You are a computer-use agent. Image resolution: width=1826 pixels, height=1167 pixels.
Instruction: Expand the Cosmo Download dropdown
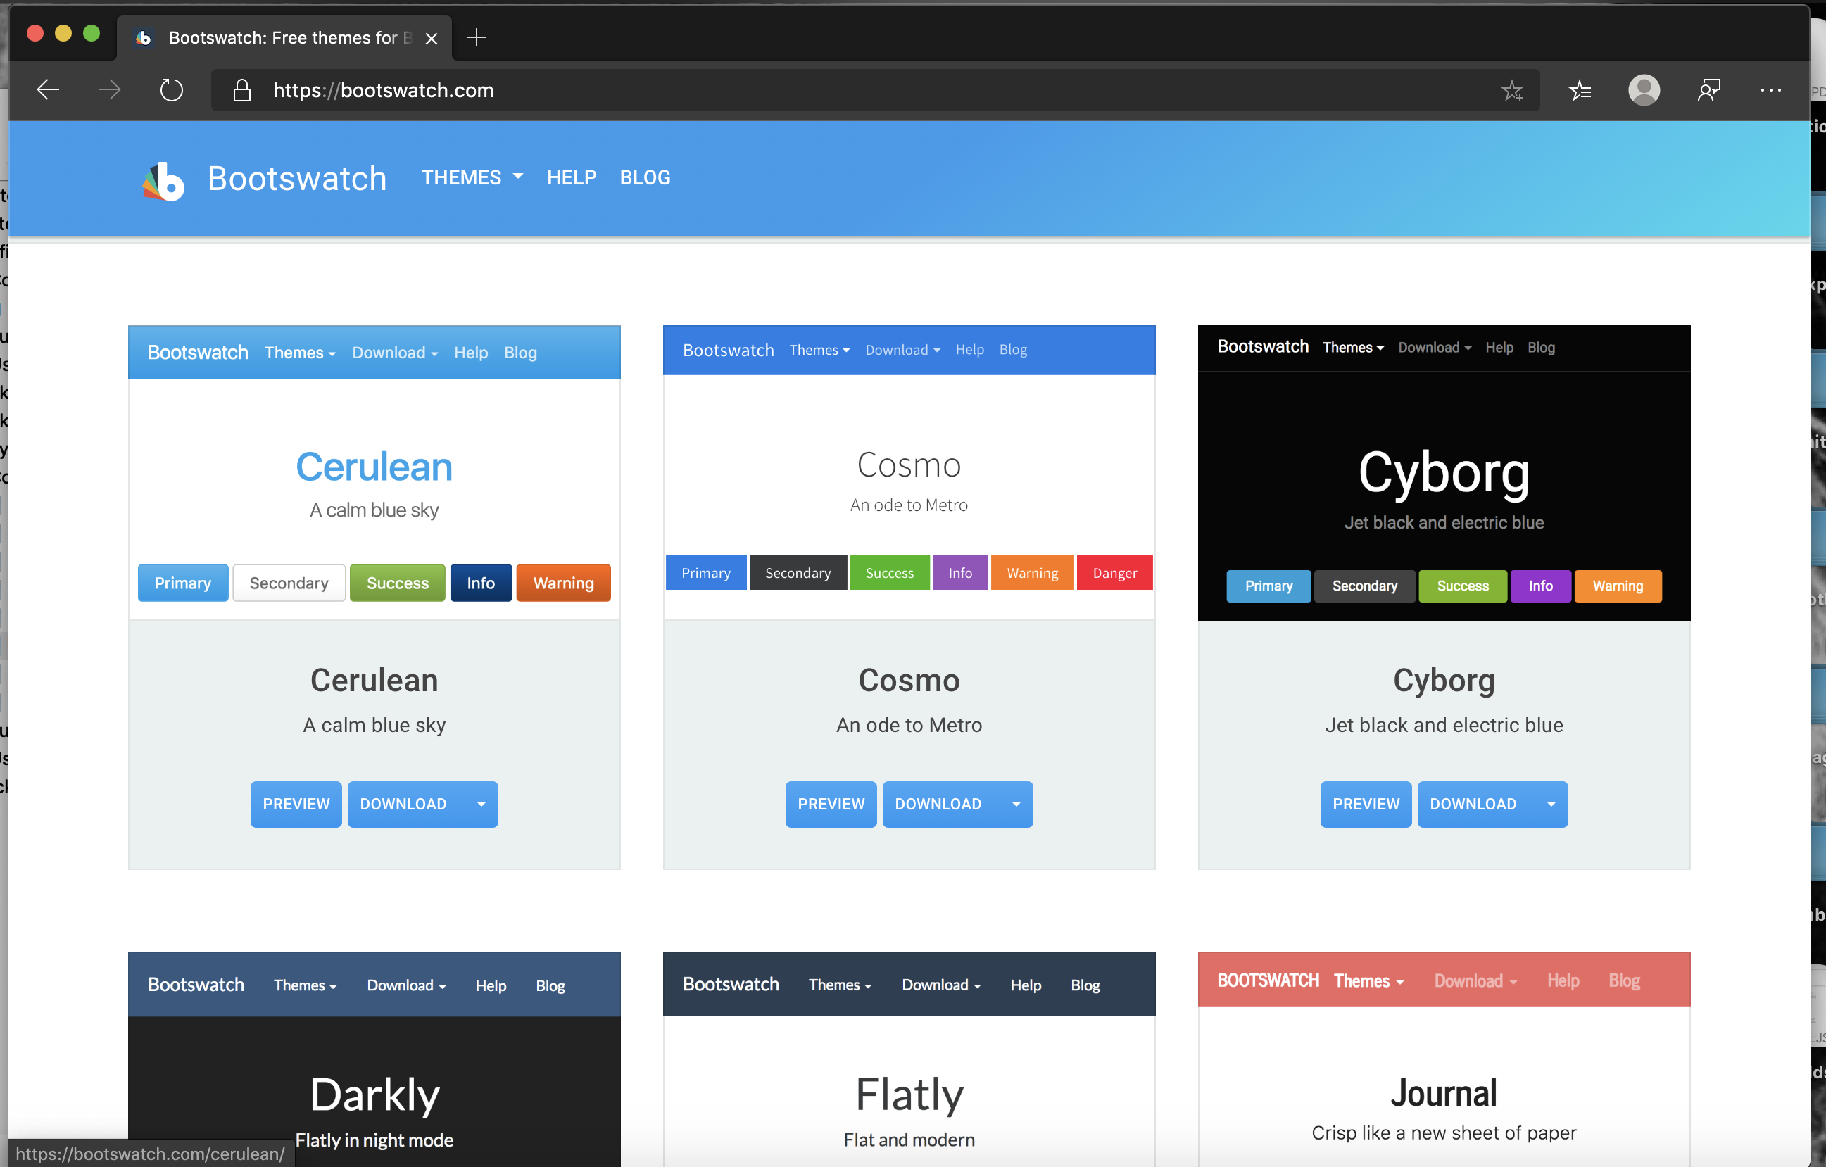point(1016,802)
